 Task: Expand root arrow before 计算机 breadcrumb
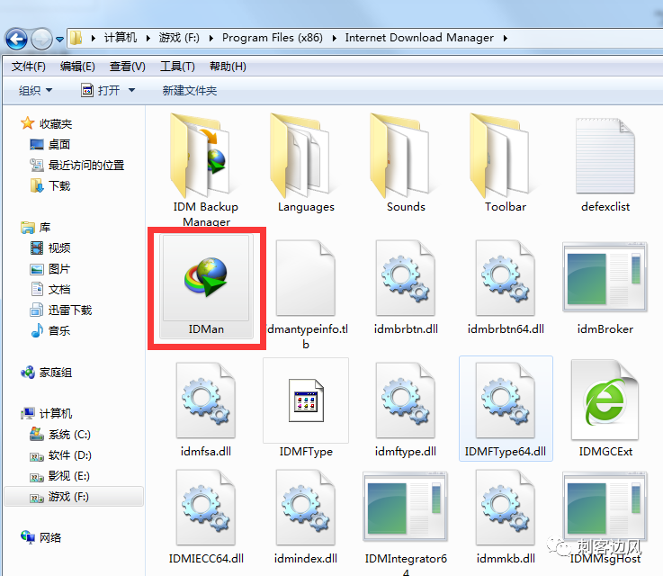93,38
